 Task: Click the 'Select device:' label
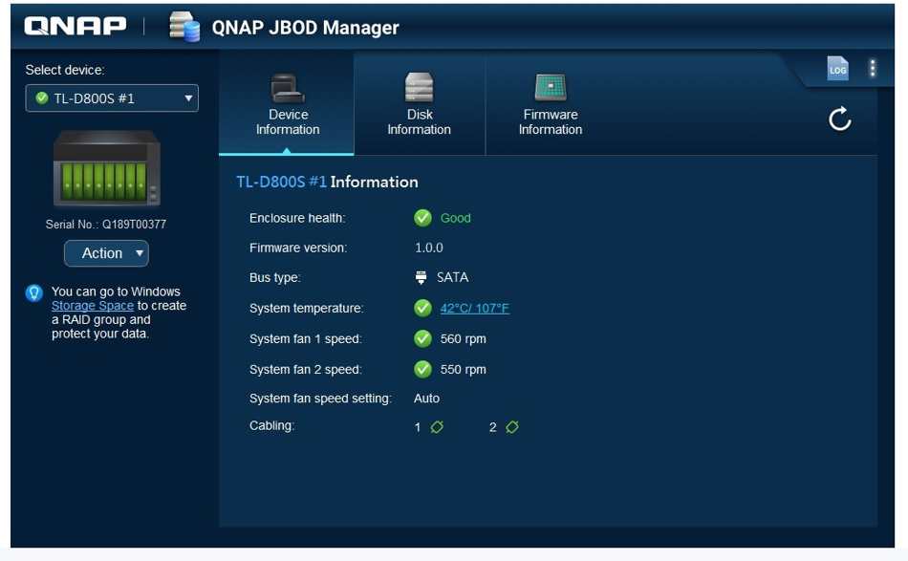coord(65,70)
